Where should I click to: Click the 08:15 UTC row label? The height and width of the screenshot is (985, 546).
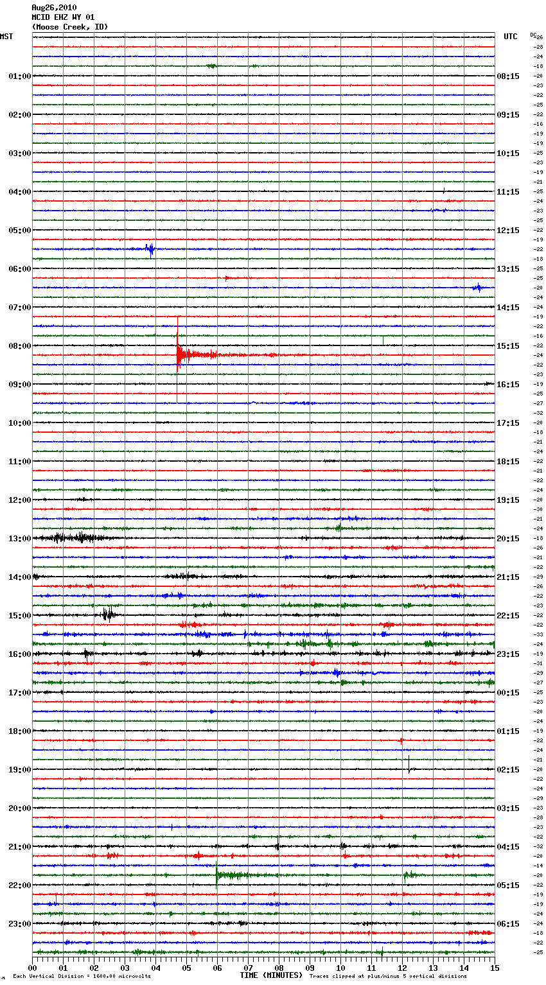pos(508,76)
